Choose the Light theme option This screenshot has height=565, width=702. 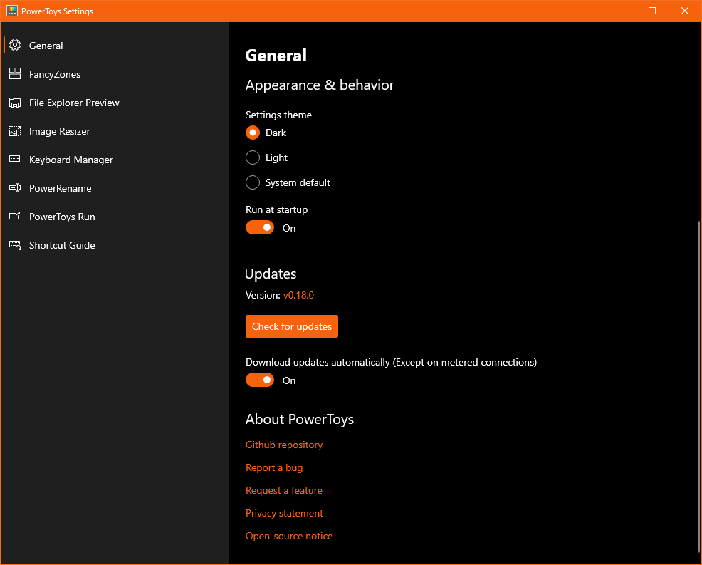click(x=253, y=157)
